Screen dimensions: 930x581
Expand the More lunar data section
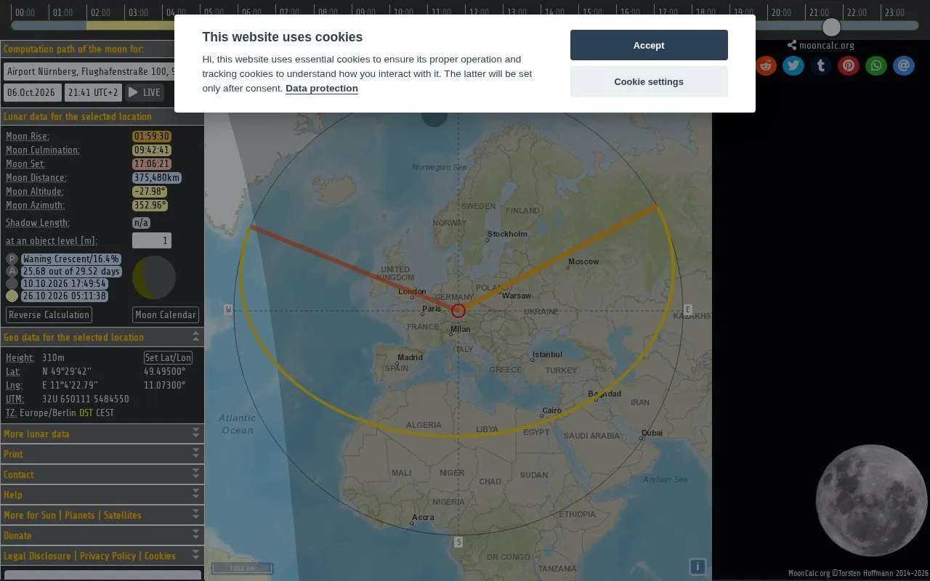point(102,434)
